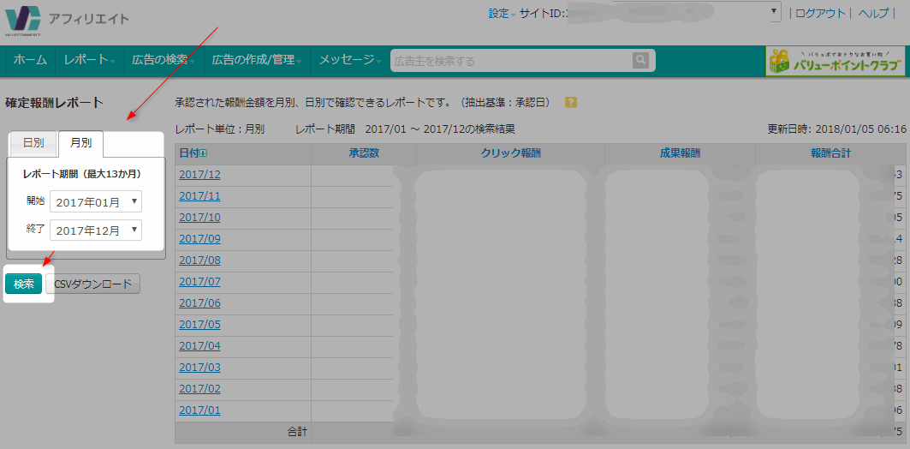Screen dimensions: 910x449
Task: Expand the site ID selector dropdown
Action: pyautogui.click(x=775, y=12)
